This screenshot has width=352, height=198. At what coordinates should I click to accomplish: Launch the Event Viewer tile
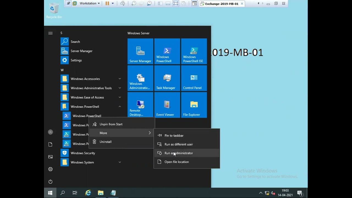167,105
